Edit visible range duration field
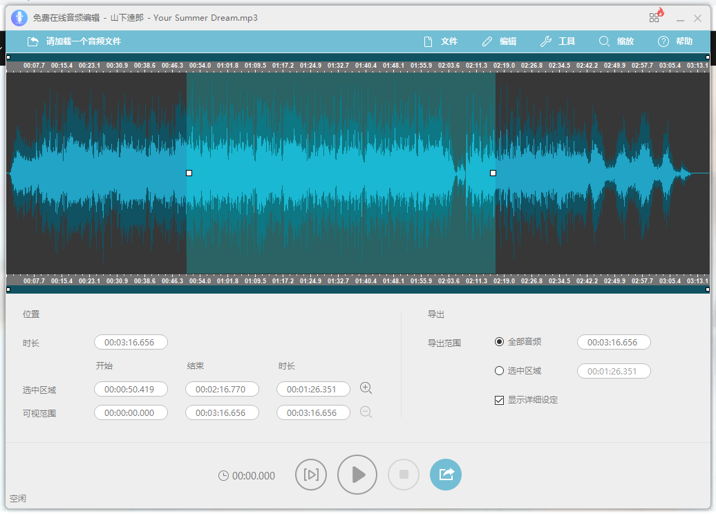 [313, 412]
